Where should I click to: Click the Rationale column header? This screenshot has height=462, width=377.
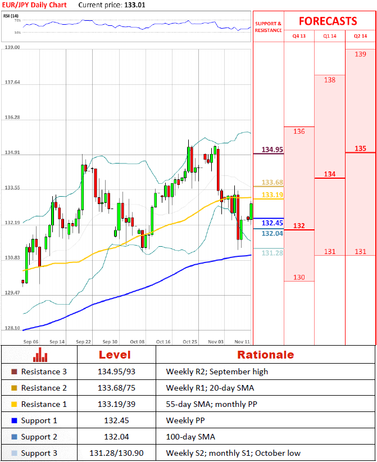(265, 355)
